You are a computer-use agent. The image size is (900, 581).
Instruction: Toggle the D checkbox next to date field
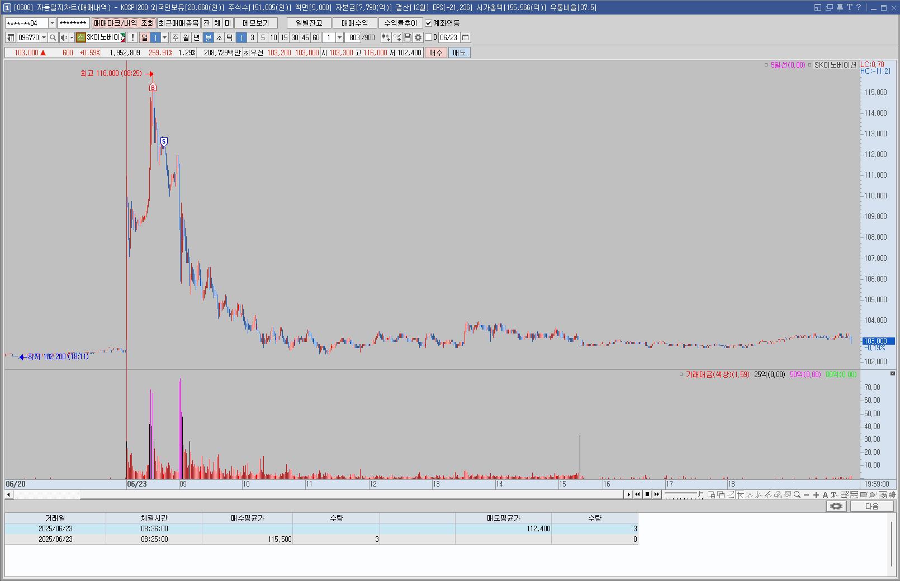[429, 37]
